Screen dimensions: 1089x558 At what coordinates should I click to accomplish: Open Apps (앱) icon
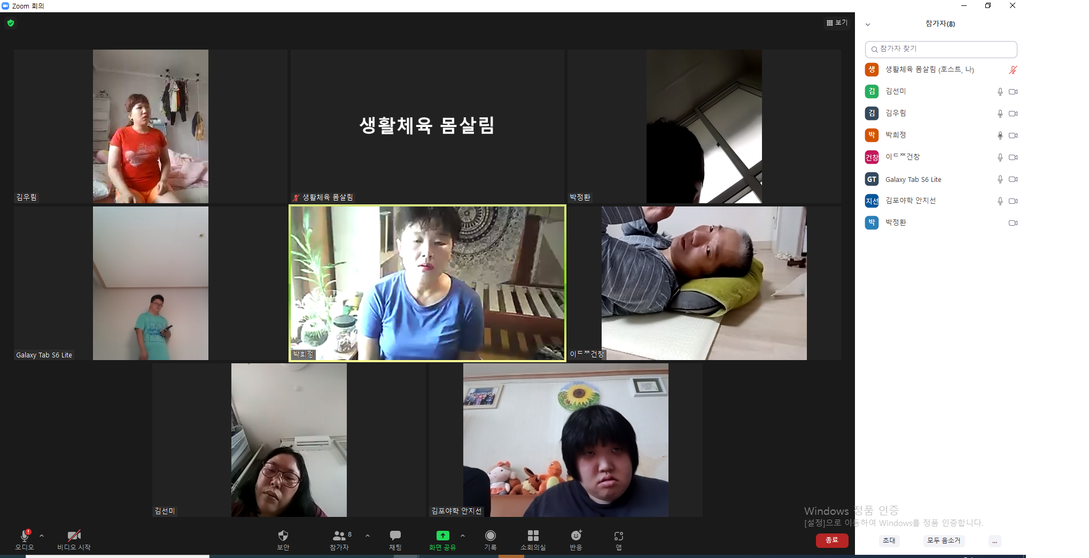pos(619,540)
